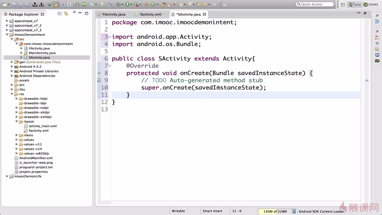The image size is (382, 215).
Task: Toggle Show Whitespace Characters pilcrow icon
Action: (x=69, y=4)
